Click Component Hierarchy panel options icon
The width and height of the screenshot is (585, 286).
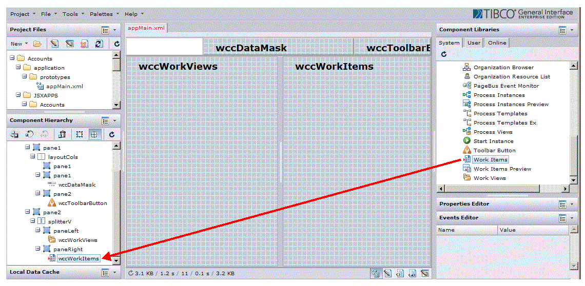point(105,120)
